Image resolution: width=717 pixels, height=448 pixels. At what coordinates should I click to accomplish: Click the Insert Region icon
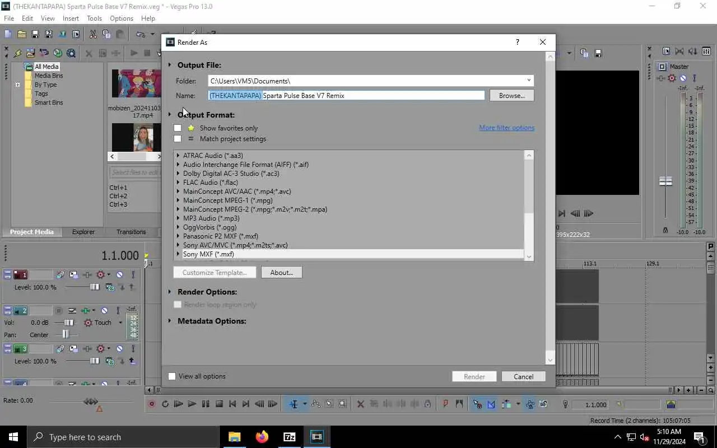(x=459, y=404)
